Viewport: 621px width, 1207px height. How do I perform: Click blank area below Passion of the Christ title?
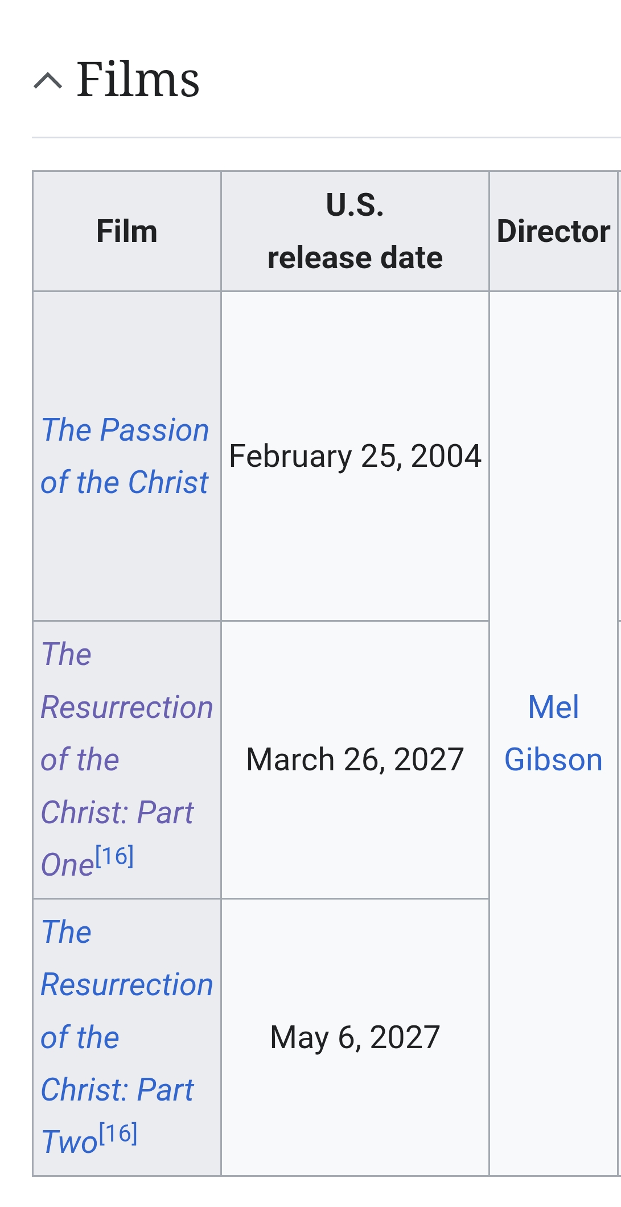(126, 558)
